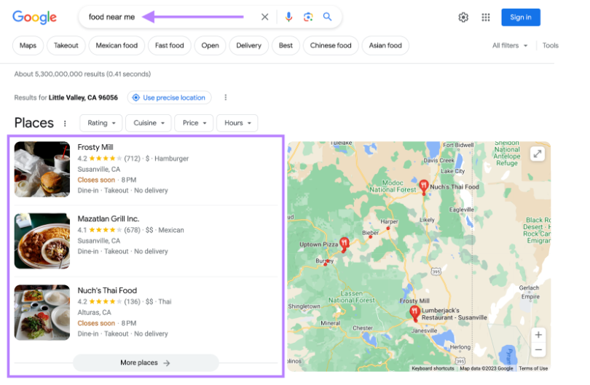Click 'Alturas, CA' under Nuch's Thai Food
The height and width of the screenshot is (385, 590).
[94, 312]
